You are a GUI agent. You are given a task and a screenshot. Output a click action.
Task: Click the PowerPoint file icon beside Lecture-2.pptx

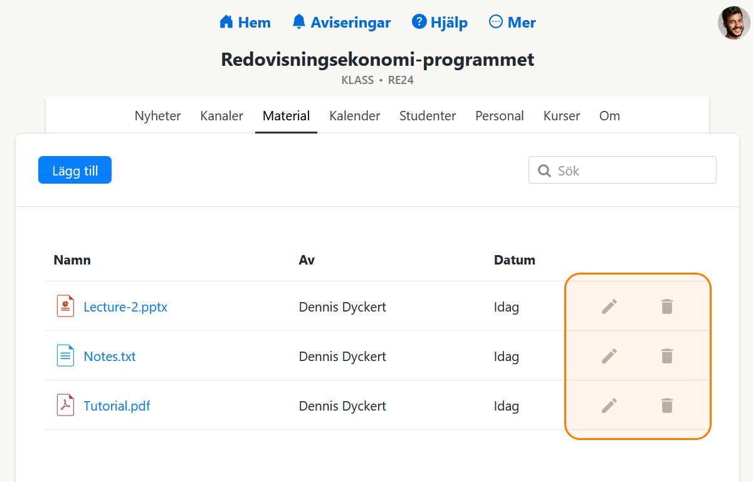(65, 306)
